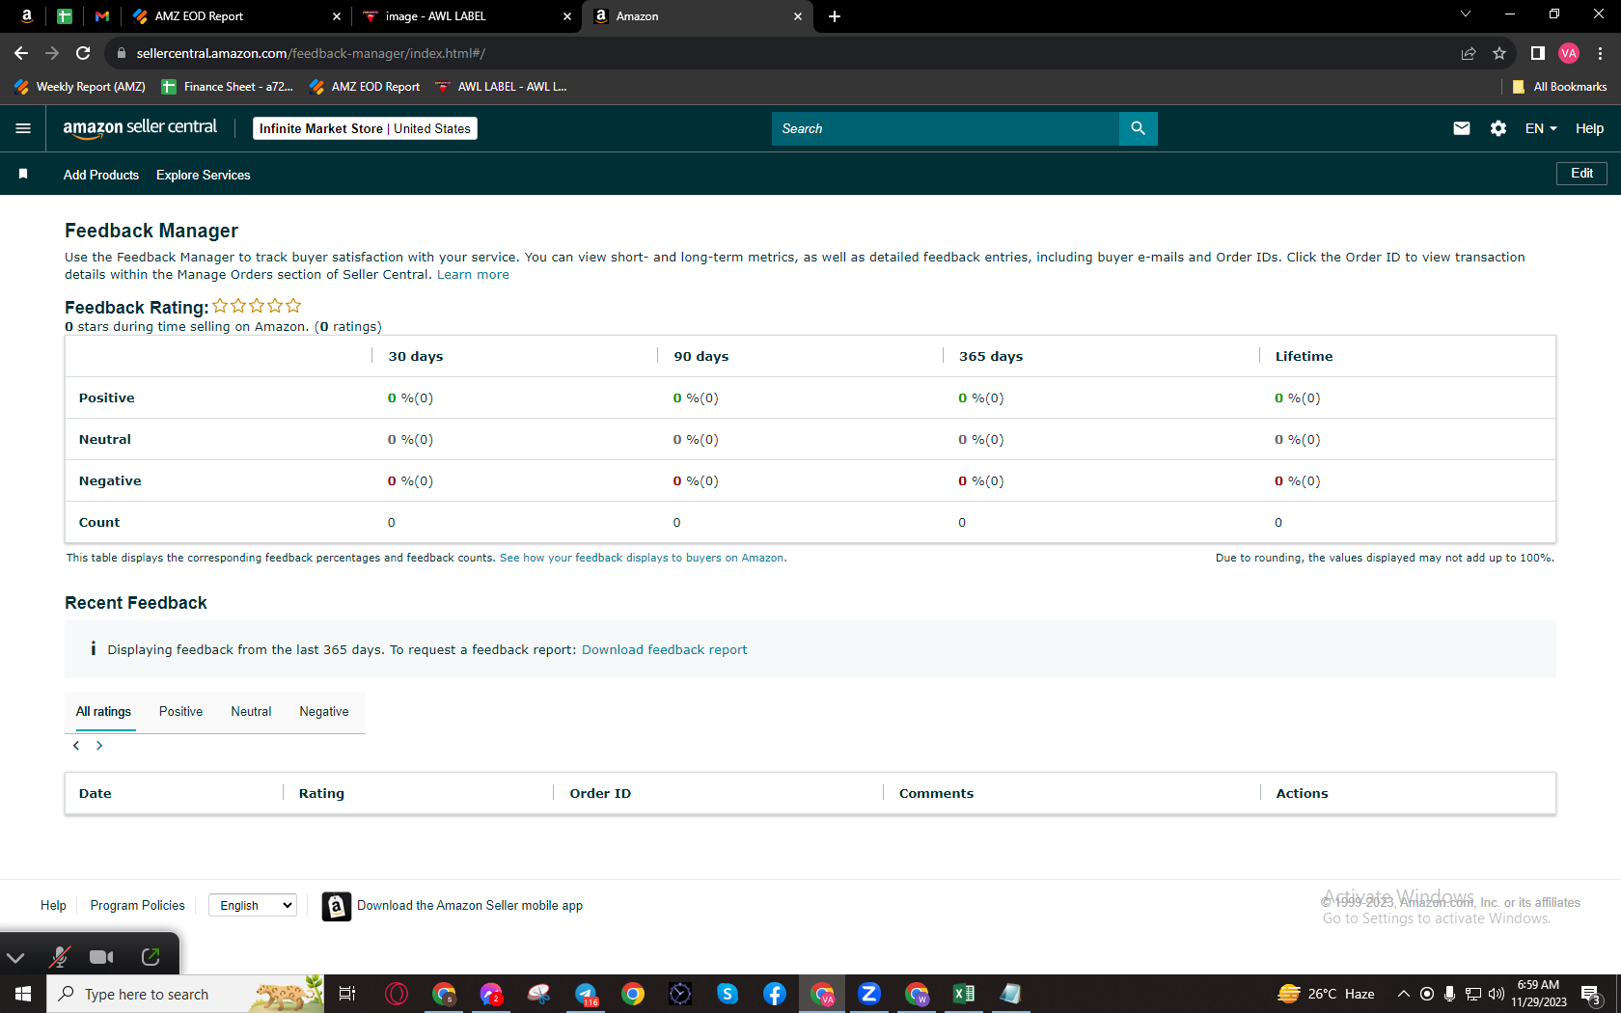Select the Neutral feedback tab

pyautogui.click(x=251, y=712)
